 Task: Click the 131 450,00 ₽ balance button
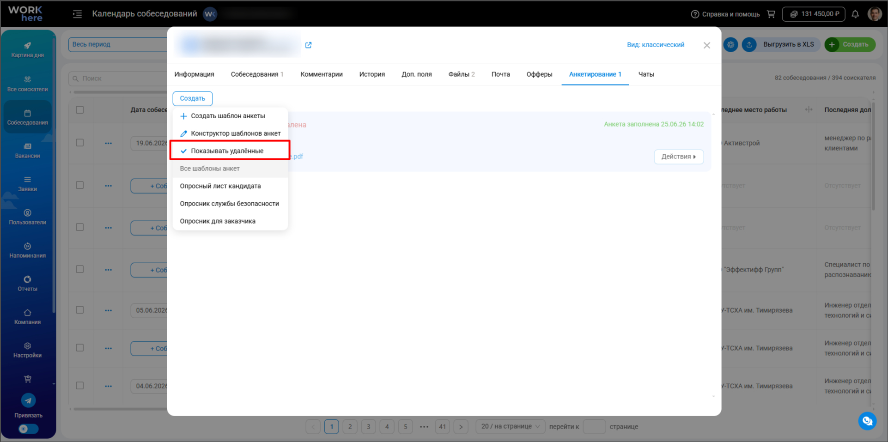pos(814,14)
